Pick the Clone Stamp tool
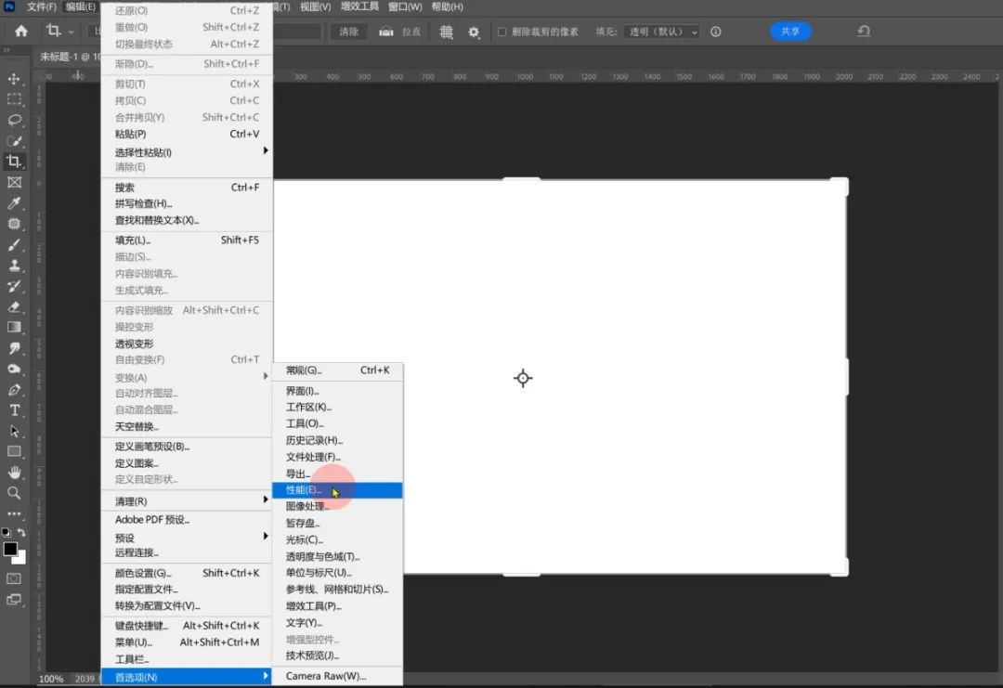Screen dimensions: 1003x688 coord(14,266)
